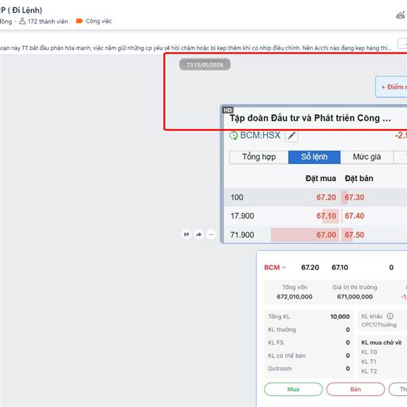The height and width of the screenshot is (407, 407).
Task: Click the company name title Tập đoàn Đầu tư
Action: coord(310,118)
